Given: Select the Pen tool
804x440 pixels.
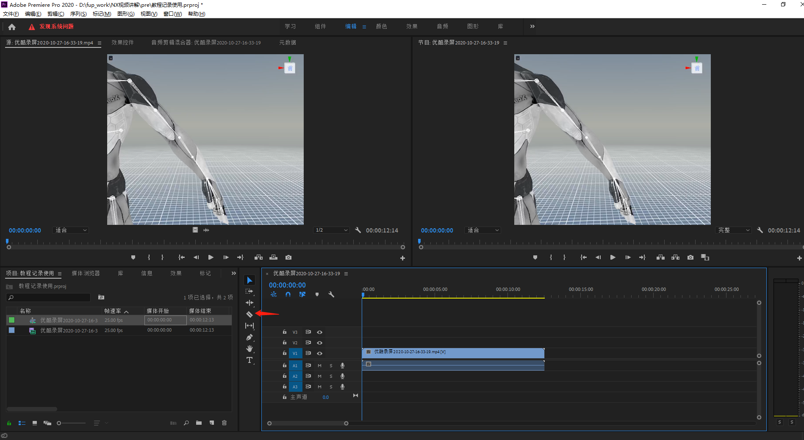Looking at the screenshot, I should tap(250, 337).
